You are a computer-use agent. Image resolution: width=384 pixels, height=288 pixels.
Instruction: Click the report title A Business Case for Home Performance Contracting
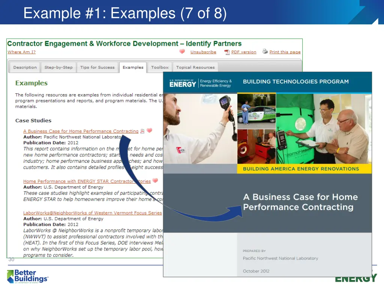pos(300,202)
